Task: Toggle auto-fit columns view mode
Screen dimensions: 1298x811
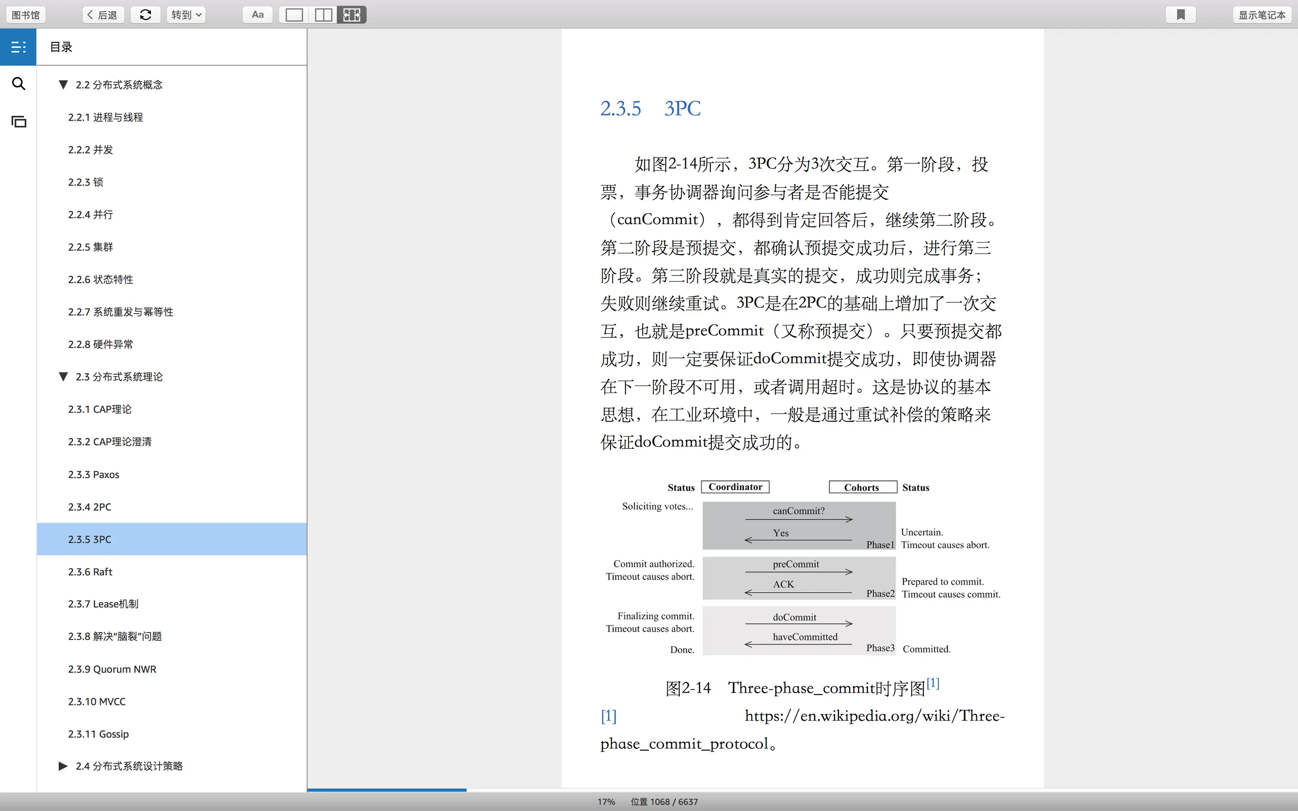Action: [x=352, y=15]
